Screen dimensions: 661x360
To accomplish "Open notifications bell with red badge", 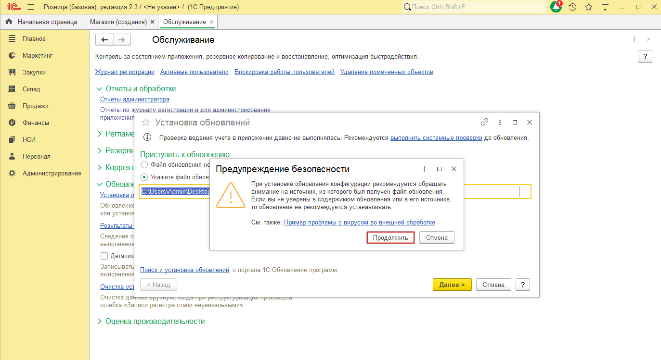I will (556, 7).
